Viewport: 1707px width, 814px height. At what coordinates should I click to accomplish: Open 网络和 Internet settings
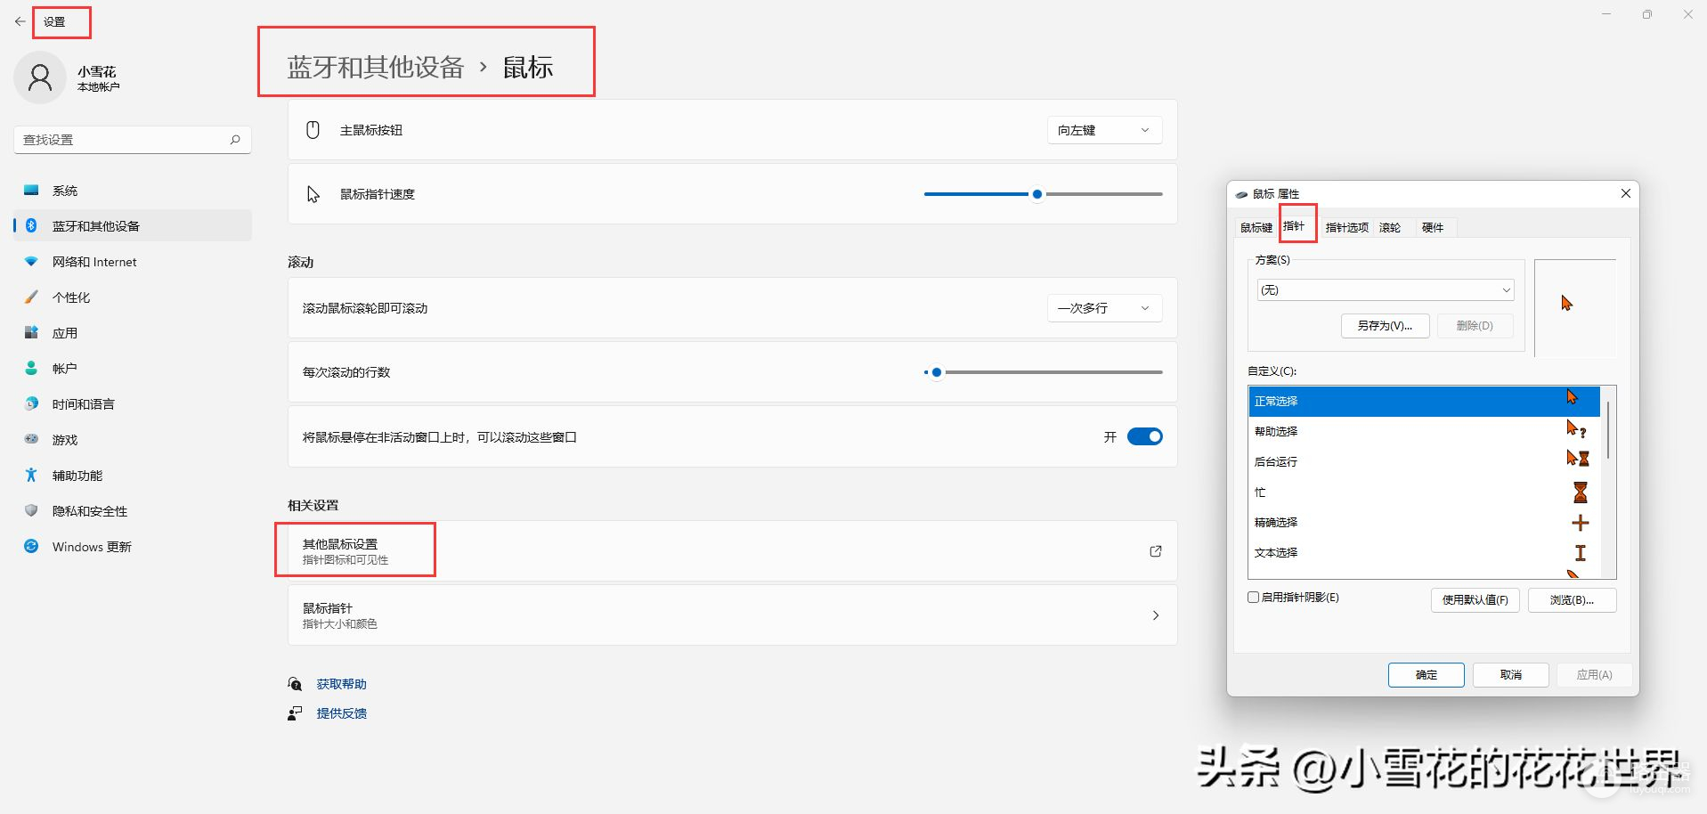pos(133,262)
